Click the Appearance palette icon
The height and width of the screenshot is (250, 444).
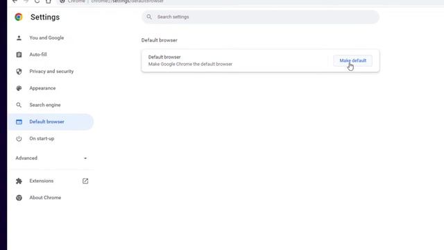19,88
